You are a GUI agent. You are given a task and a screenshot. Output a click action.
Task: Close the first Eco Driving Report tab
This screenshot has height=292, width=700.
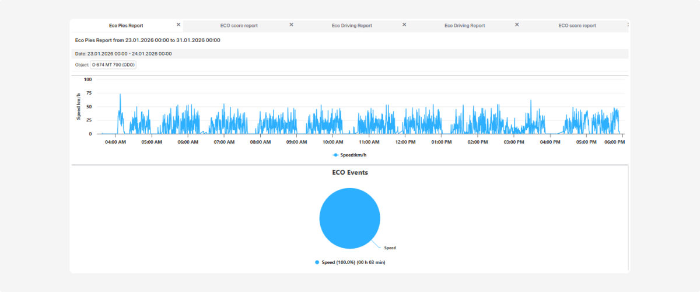click(x=404, y=25)
